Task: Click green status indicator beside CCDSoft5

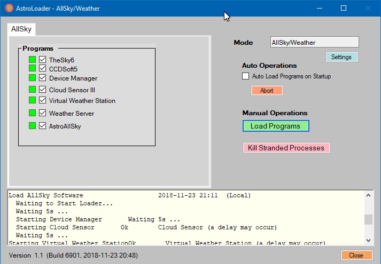Action: click(32, 68)
